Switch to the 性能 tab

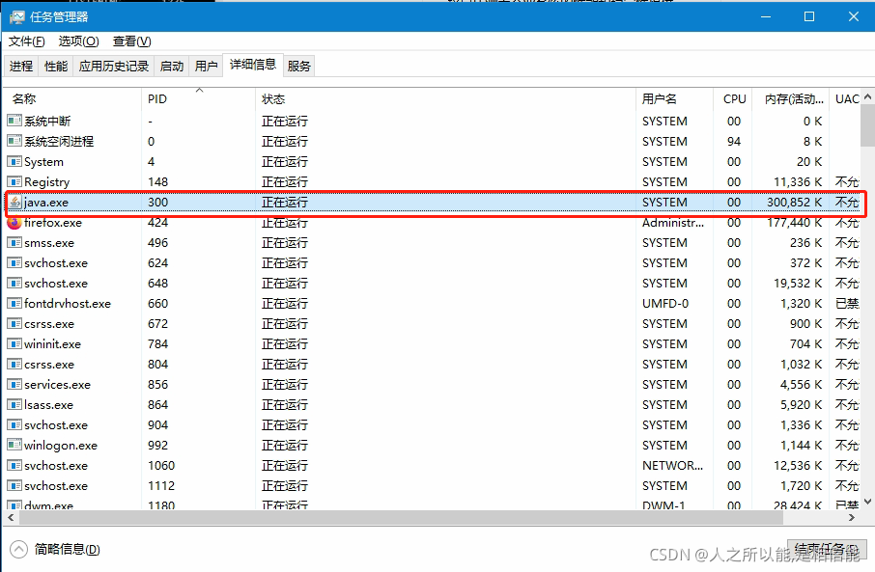click(x=56, y=67)
